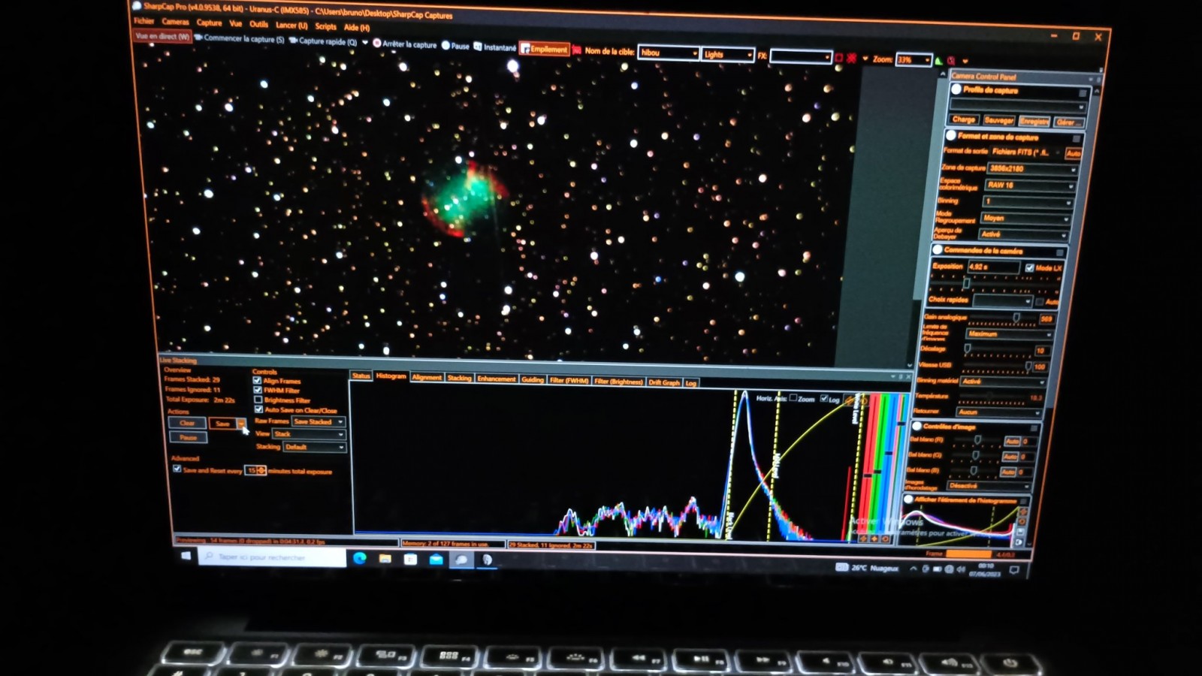Toggle the histogram Zoom checkbox
The height and width of the screenshot is (676, 1202).
click(793, 398)
